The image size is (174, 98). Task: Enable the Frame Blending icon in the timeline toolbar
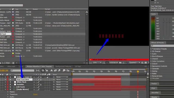click(x=55, y=71)
